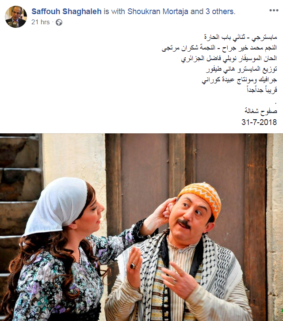Screen dimensions: 283x321
Task: Open Saffouh Shaghaleh's profile name link
Action: click(x=66, y=11)
